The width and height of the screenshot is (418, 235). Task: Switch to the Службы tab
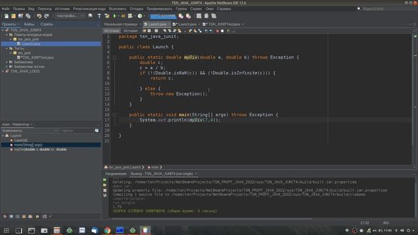point(47,24)
